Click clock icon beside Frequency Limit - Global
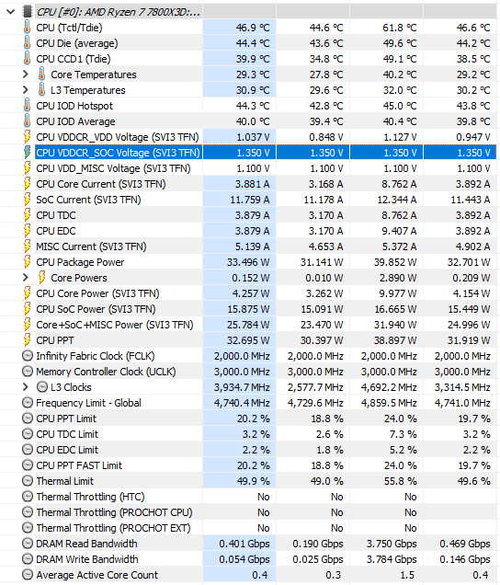This screenshot has width=500, height=585. 28,403
